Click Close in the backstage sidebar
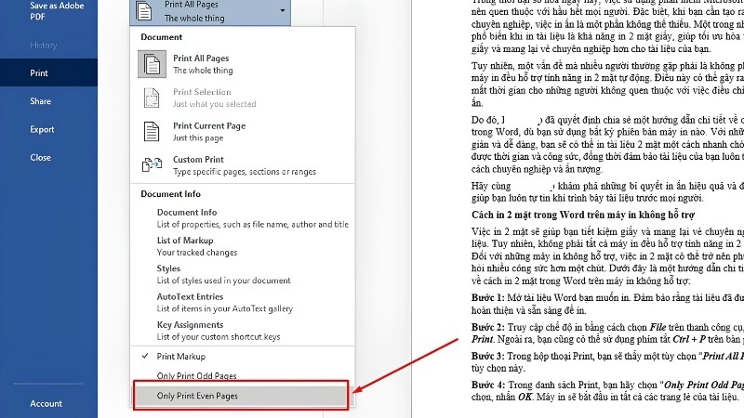 [x=40, y=157]
